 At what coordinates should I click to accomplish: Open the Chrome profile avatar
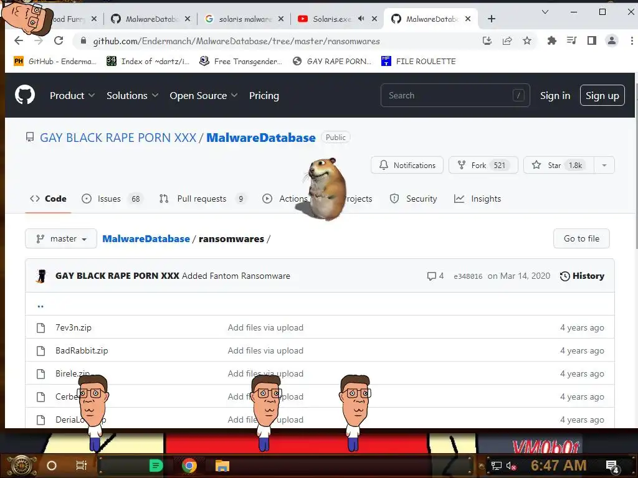pos(612,40)
